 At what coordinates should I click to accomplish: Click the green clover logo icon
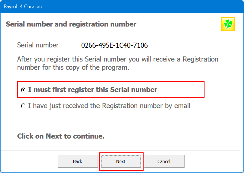[x=228, y=24]
